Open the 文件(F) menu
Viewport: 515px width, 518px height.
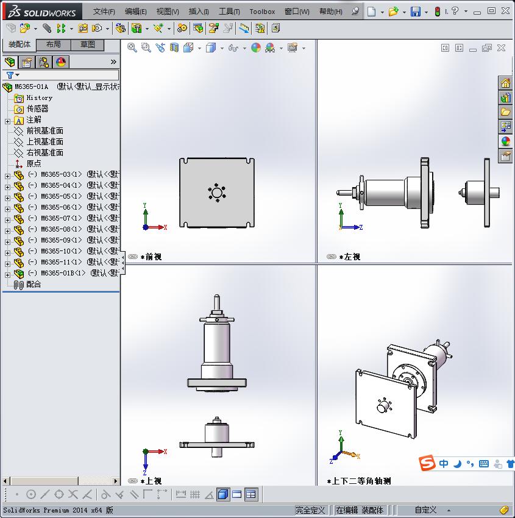click(104, 12)
